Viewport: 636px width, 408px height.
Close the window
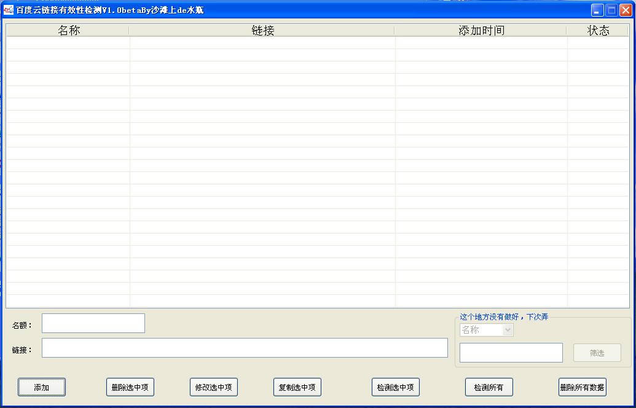(626, 10)
